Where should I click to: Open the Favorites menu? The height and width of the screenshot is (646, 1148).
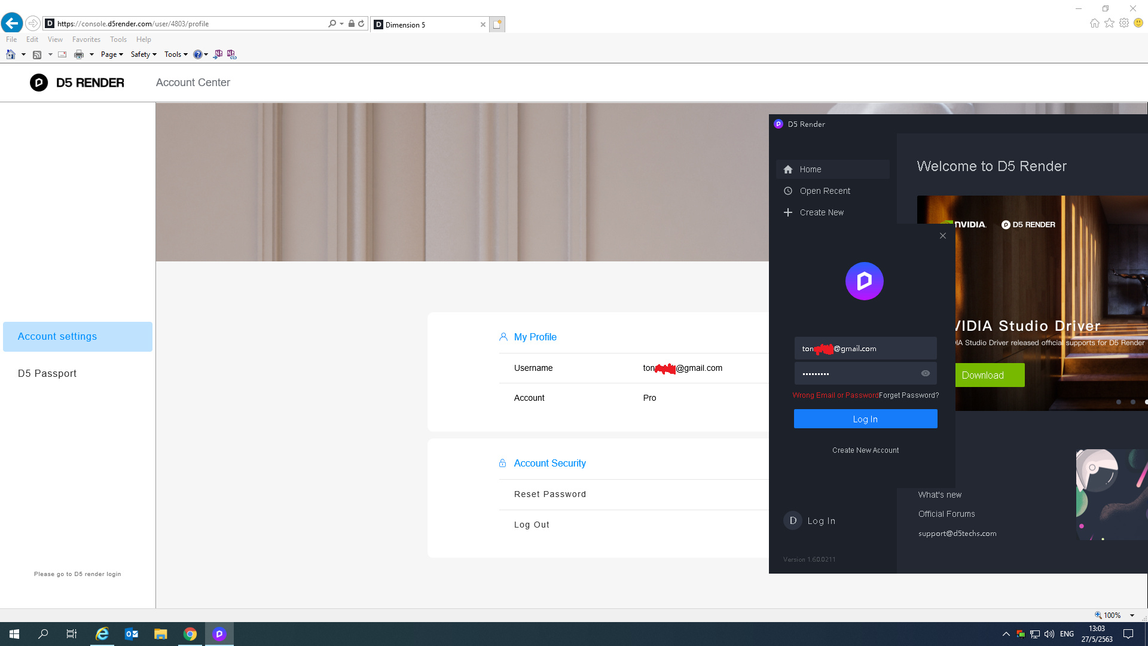(86, 39)
